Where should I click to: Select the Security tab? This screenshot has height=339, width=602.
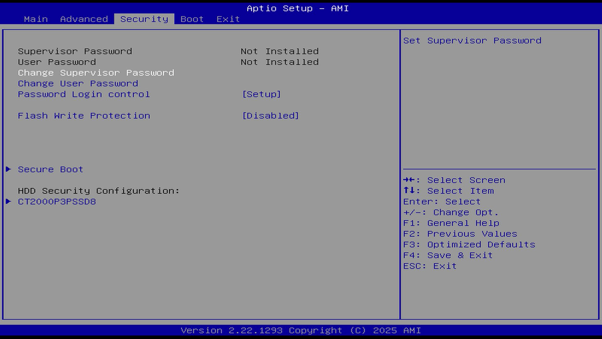[x=144, y=19]
